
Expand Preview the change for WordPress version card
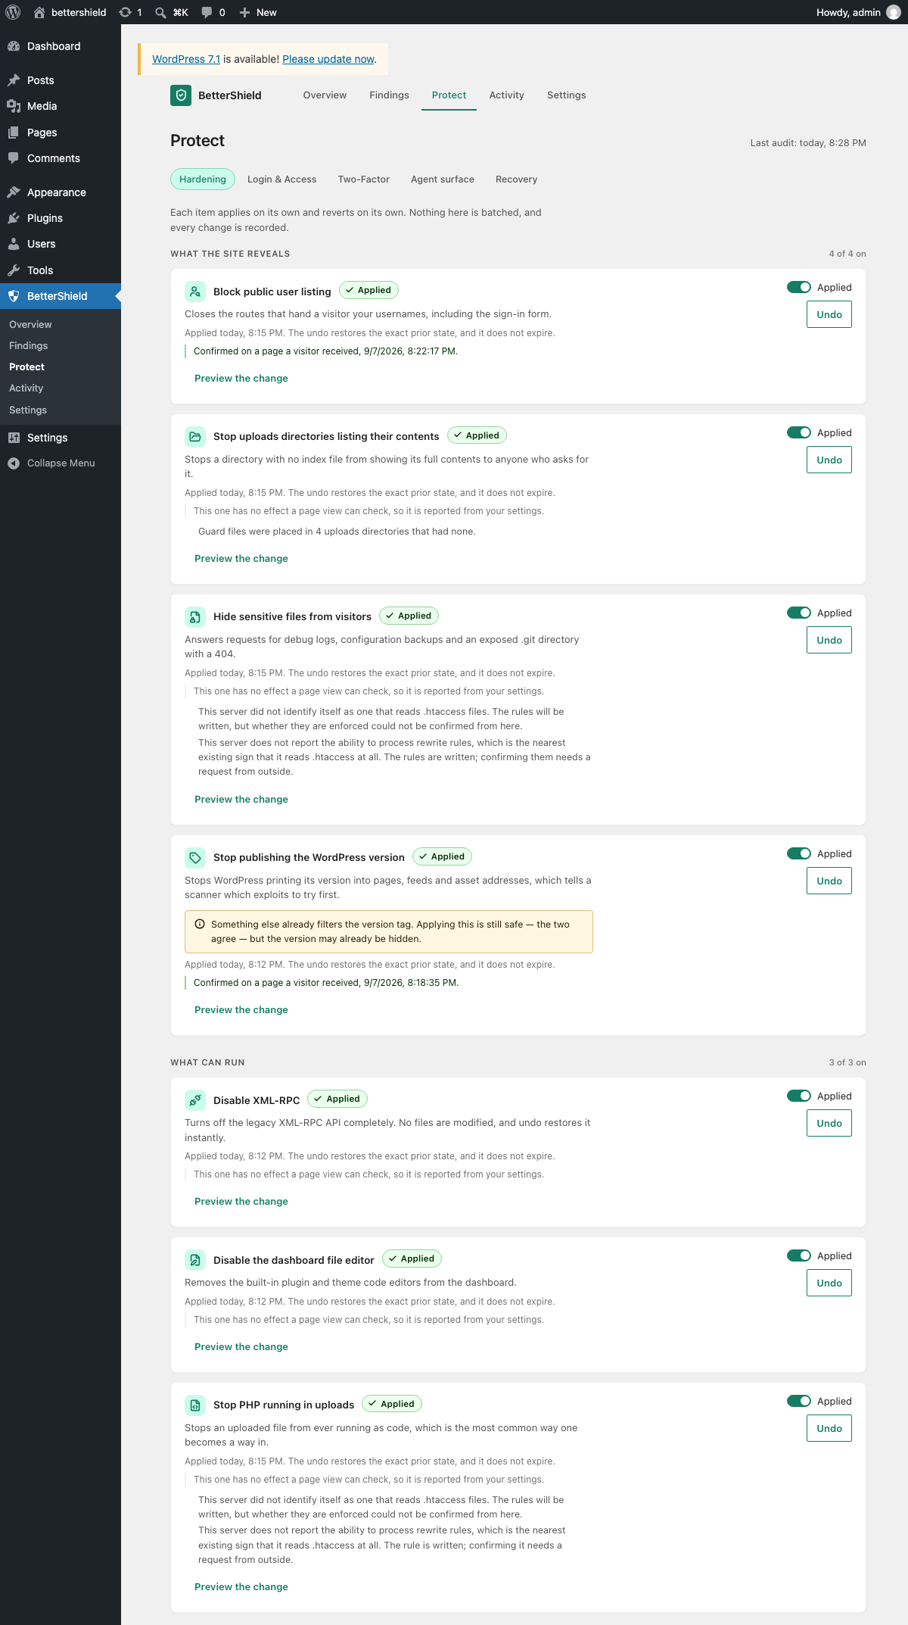(x=241, y=1010)
